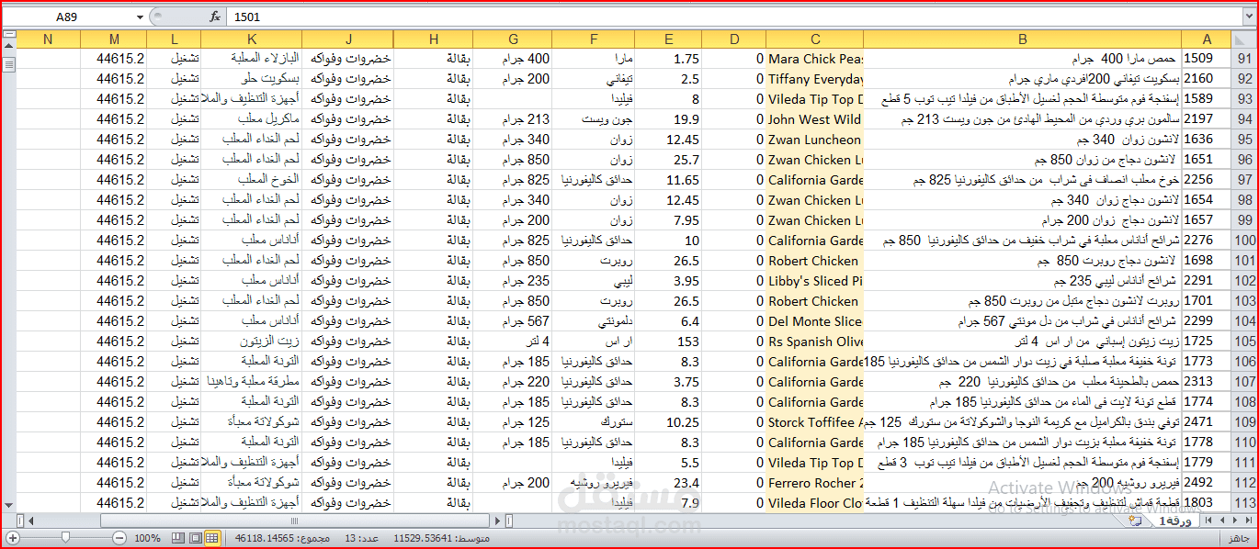Viewport: 1259px width, 549px height.
Task: Select the Normal view button
Action: 212,538
